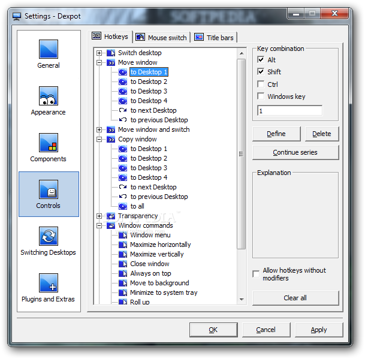
Task: Select Copy window to previous Desktop
Action: point(159,197)
